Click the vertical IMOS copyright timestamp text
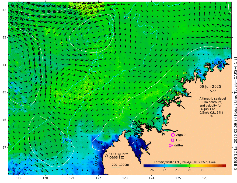The width and height of the screenshot is (237, 183). [x=235, y=114]
